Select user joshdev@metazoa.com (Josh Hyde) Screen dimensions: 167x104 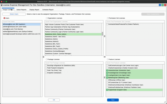21,27
